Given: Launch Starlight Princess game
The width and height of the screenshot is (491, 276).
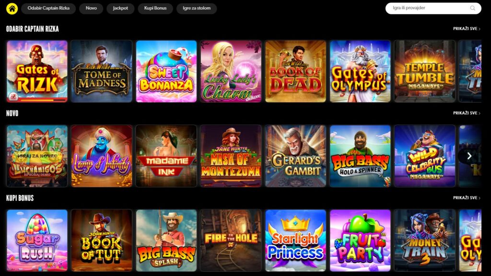Looking at the screenshot, I should [x=295, y=241].
